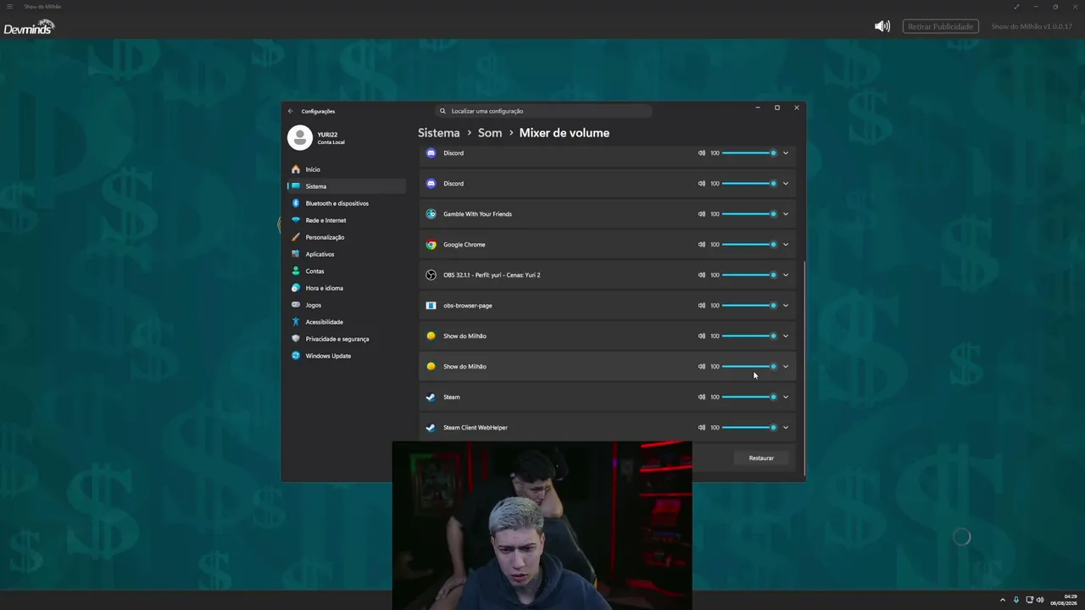
Task: Click the speaker icon in Show do Milhão
Action: tap(882, 26)
